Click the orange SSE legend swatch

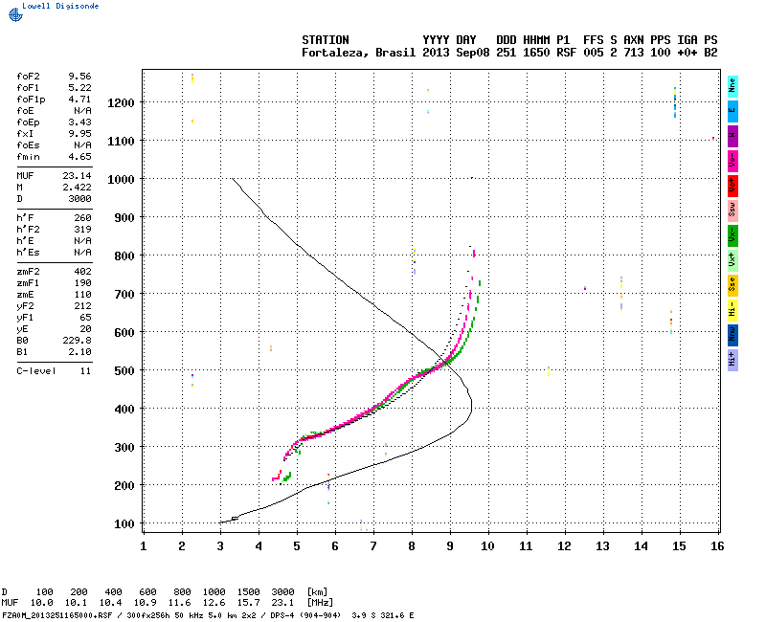click(732, 284)
